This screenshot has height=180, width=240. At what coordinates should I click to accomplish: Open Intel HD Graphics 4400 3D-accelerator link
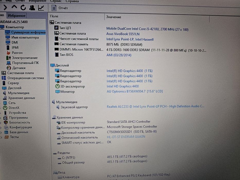tap(123, 86)
